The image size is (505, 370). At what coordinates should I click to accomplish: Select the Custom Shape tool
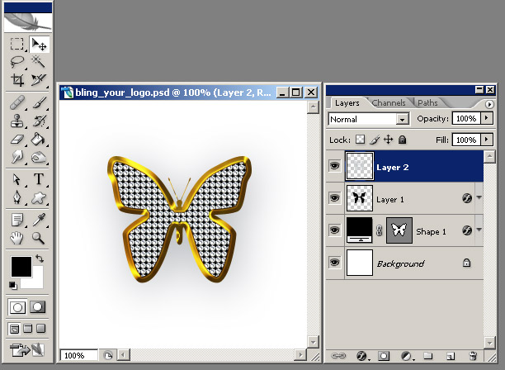(x=38, y=197)
